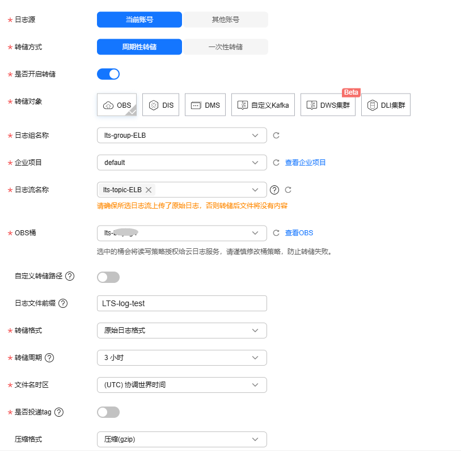Expand the 日志流名称 dropdown
The height and width of the screenshot is (453, 461).
pos(255,190)
